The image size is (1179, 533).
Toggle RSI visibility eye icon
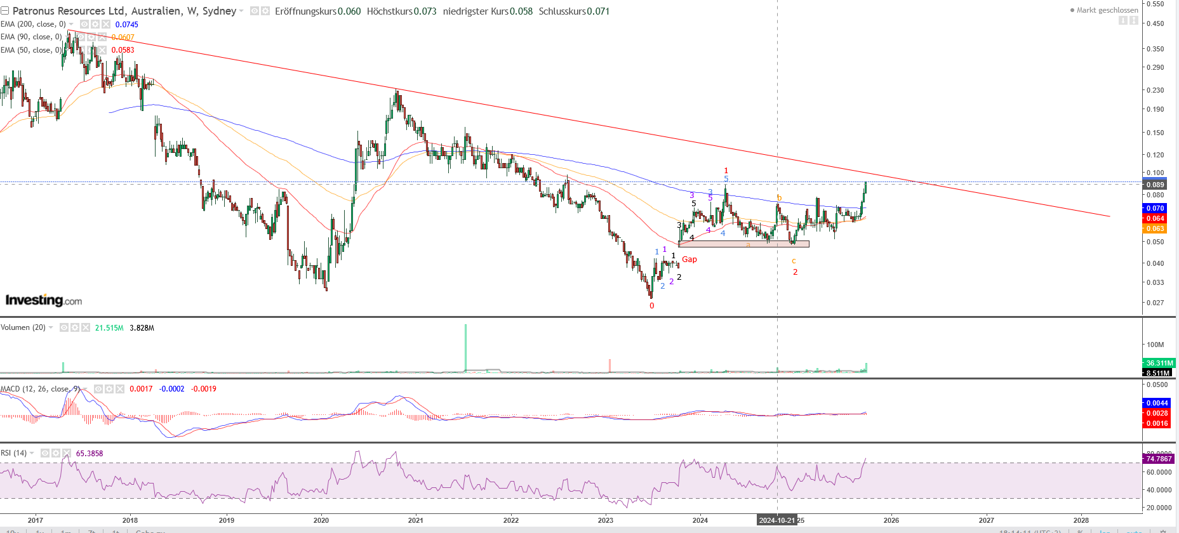click(45, 453)
